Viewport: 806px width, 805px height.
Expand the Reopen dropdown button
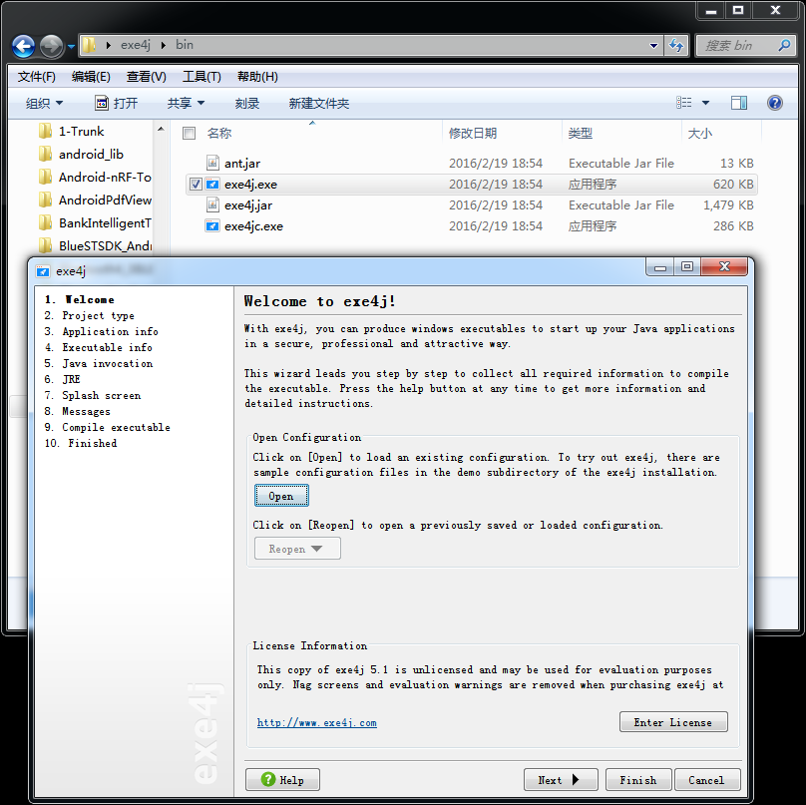(x=297, y=549)
